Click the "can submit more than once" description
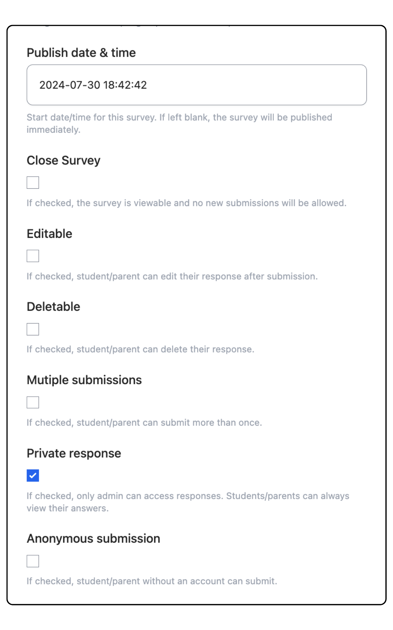The height and width of the screenshot is (630, 393). click(x=202, y=423)
